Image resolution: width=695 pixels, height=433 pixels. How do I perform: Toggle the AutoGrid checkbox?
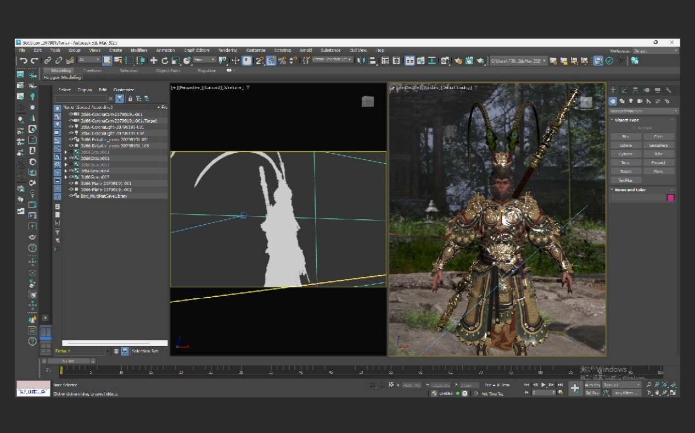(633, 128)
